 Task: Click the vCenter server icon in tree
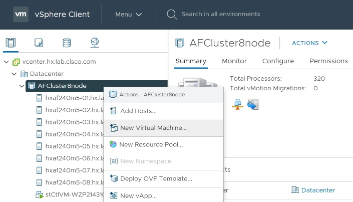(x=16, y=62)
